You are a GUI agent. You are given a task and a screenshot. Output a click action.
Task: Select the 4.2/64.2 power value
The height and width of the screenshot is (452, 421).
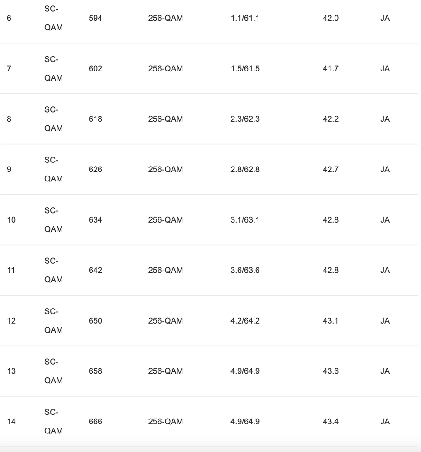(x=245, y=321)
